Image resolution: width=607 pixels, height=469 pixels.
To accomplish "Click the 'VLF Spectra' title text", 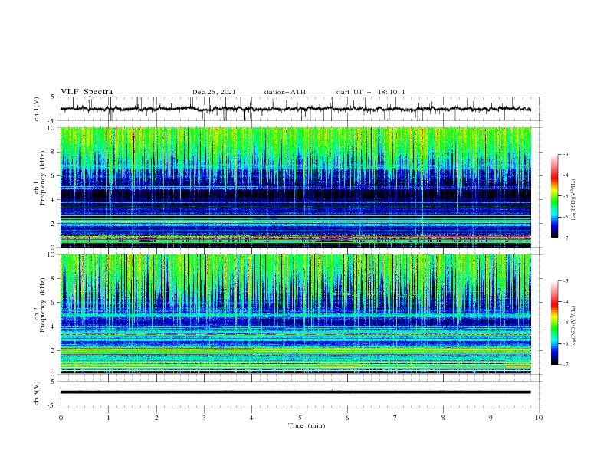I will click(x=87, y=92).
